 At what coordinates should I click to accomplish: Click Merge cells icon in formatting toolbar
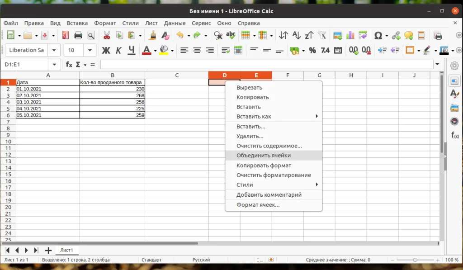click(x=238, y=50)
